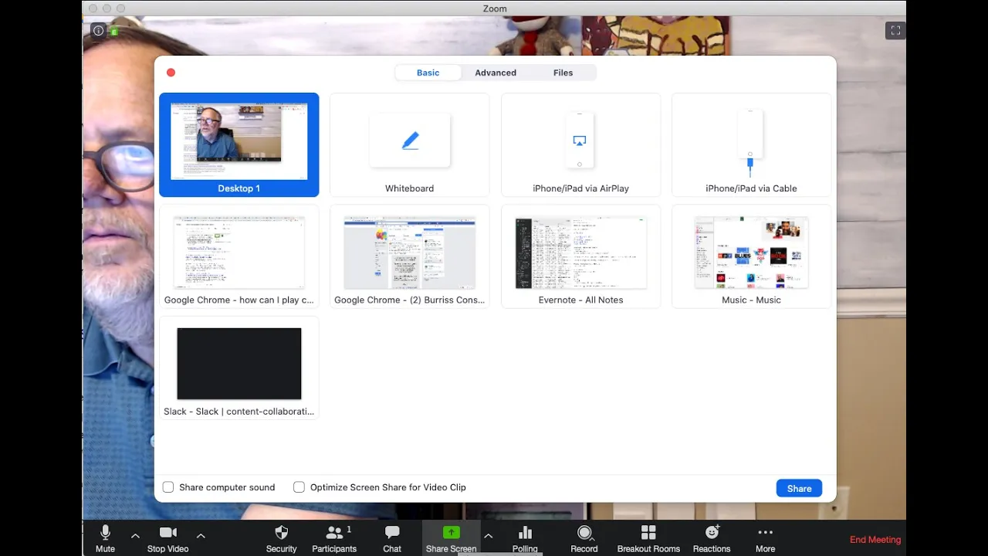Switch to the Files tab

coord(563,73)
